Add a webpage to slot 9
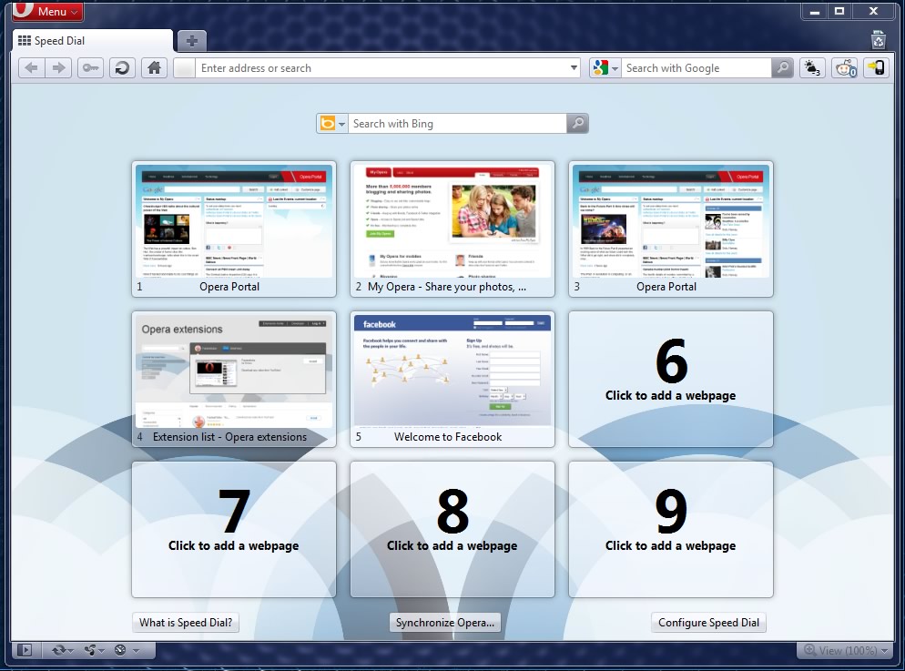Image resolution: width=905 pixels, height=671 pixels. coord(671,529)
